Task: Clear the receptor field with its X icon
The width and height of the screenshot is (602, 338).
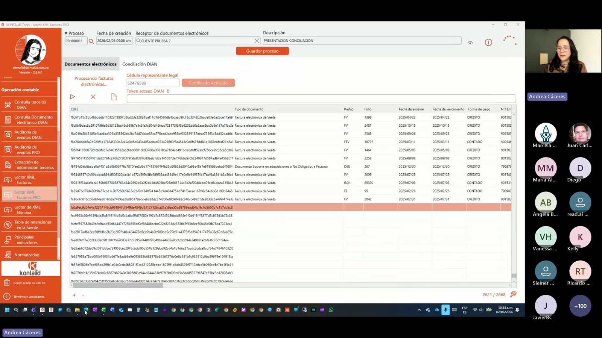Action: (257, 41)
